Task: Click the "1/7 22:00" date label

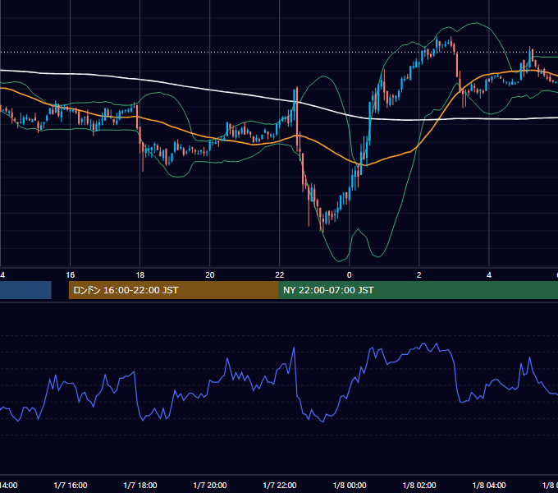Action: 280,486
